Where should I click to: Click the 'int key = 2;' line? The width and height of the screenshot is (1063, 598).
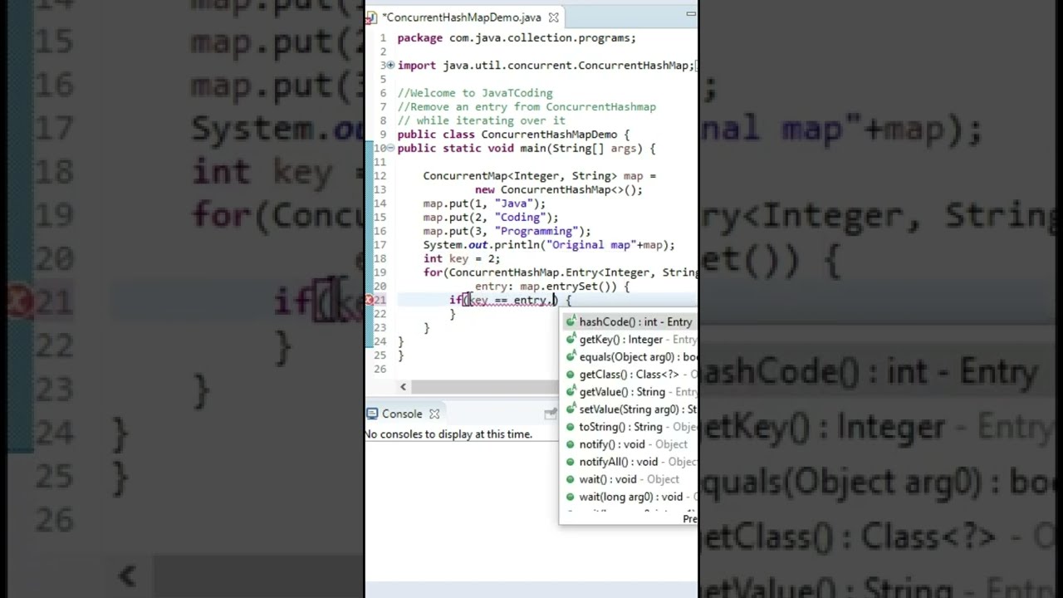[x=462, y=258]
